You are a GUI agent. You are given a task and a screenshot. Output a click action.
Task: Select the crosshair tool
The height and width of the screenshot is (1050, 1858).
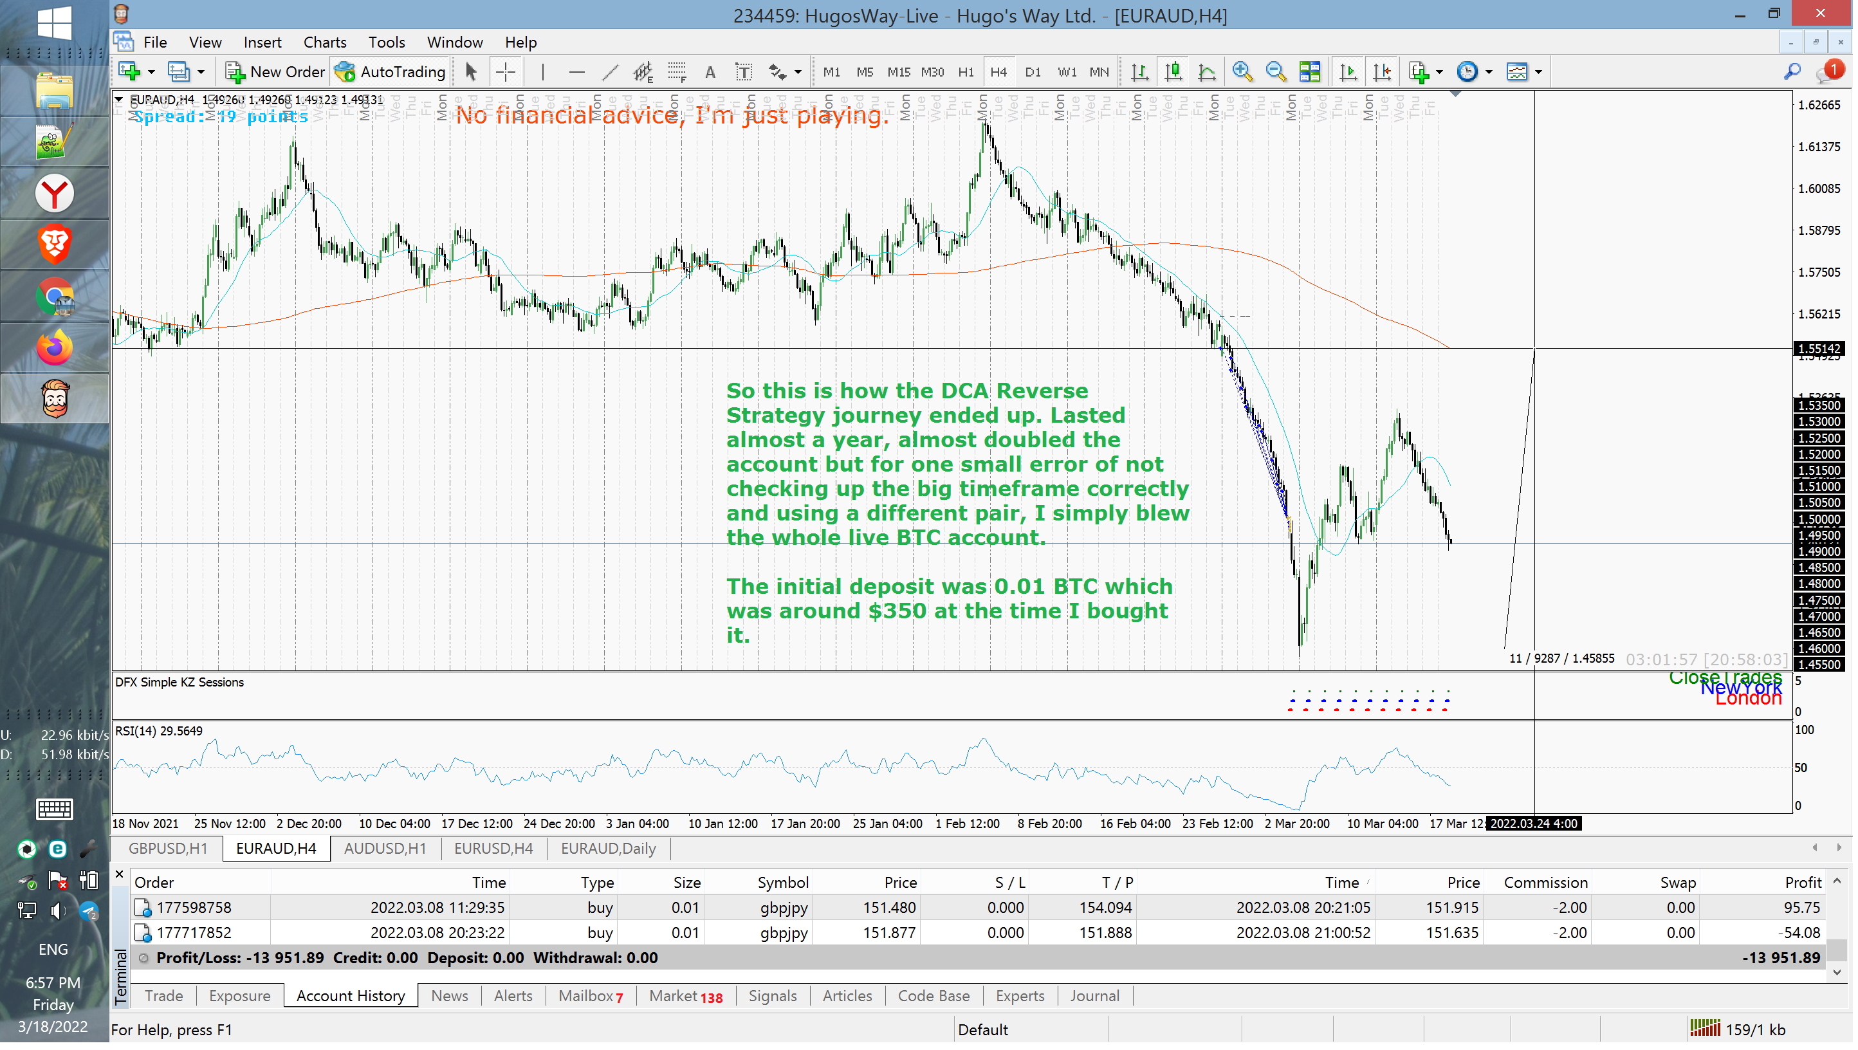pyautogui.click(x=506, y=71)
